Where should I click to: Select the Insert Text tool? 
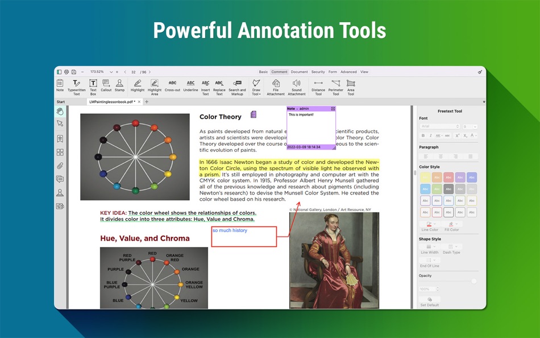click(x=205, y=87)
